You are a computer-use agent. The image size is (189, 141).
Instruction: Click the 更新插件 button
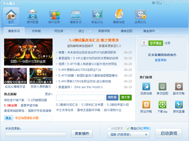(x=82, y=133)
